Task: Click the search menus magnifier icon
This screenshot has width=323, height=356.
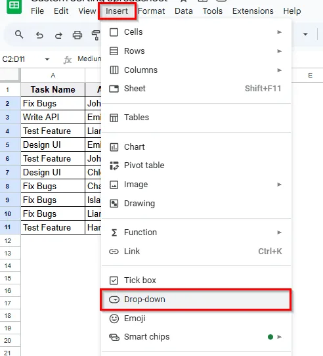Action: (19, 35)
